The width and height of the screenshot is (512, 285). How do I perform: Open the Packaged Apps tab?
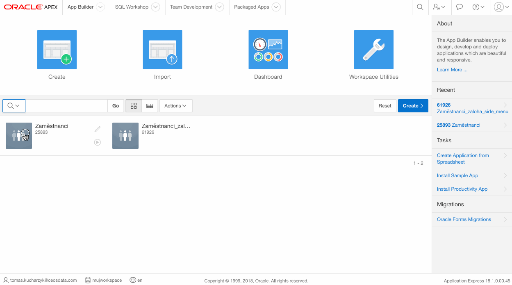(x=251, y=7)
